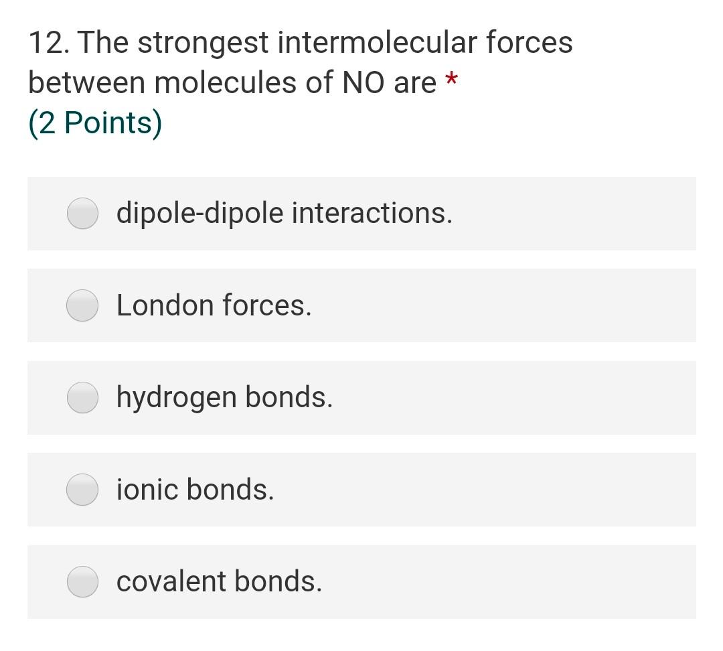Click the answer row containing dipole-dipole interactions
The width and height of the screenshot is (723, 651).
click(x=361, y=213)
